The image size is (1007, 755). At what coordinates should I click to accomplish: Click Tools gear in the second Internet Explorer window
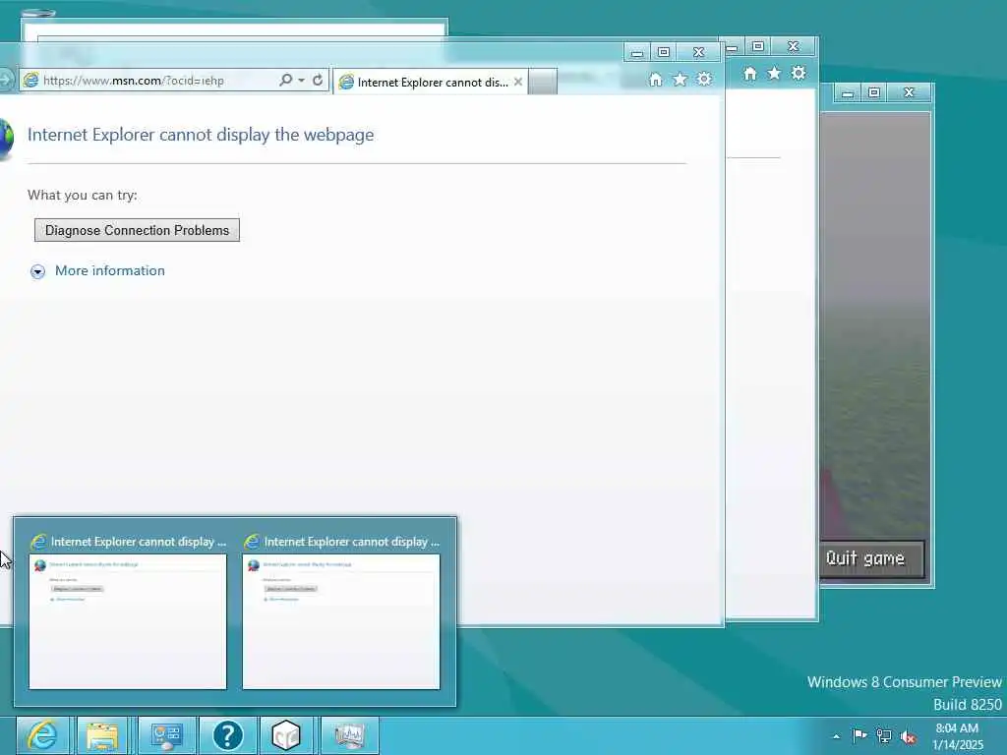coord(799,73)
